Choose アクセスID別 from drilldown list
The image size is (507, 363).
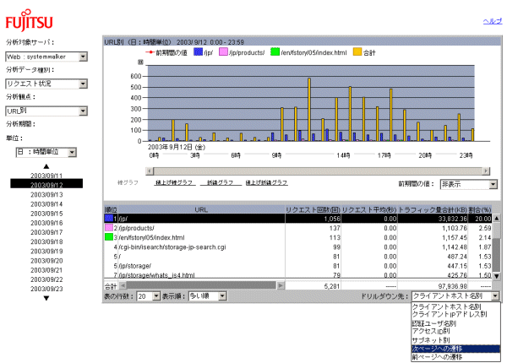(455, 331)
